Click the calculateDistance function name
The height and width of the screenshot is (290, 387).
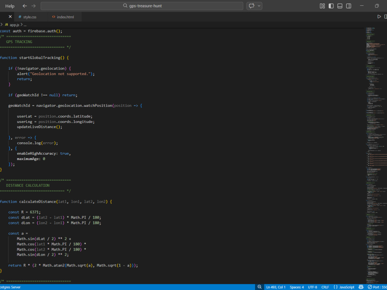[x=38, y=202]
